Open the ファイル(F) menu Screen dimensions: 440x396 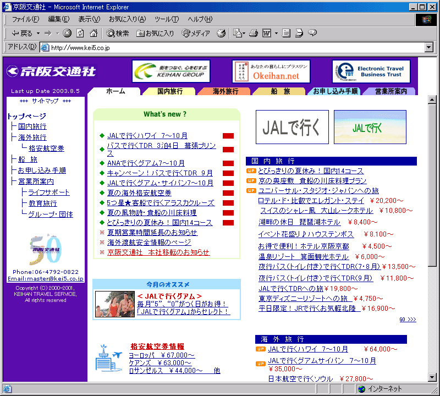(x=25, y=19)
